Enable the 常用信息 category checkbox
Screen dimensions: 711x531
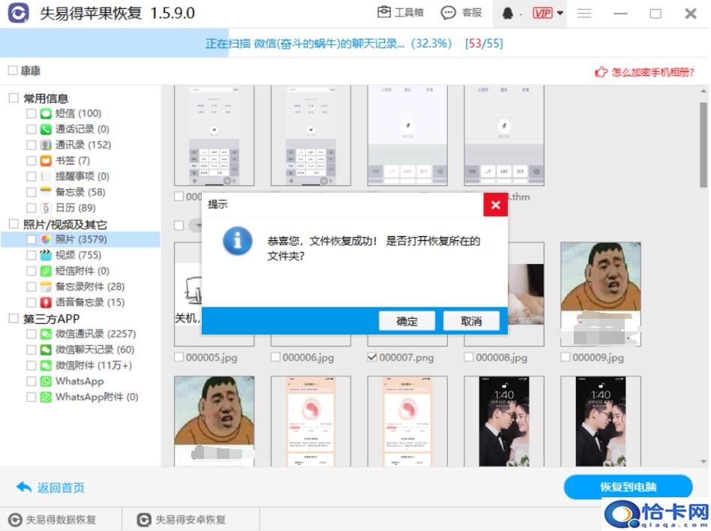coord(13,97)
